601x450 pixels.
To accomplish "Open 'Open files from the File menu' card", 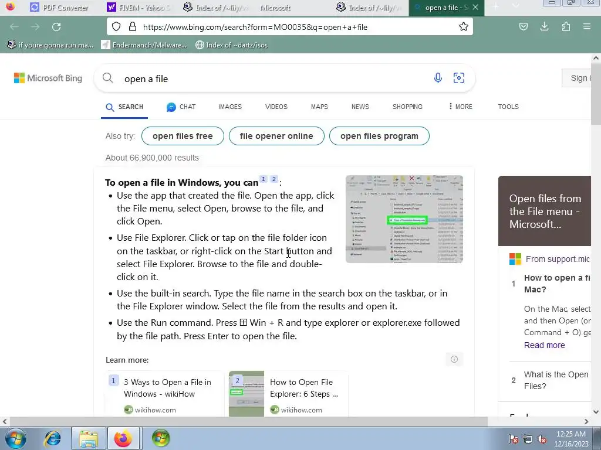I will (x=545, y=211).
